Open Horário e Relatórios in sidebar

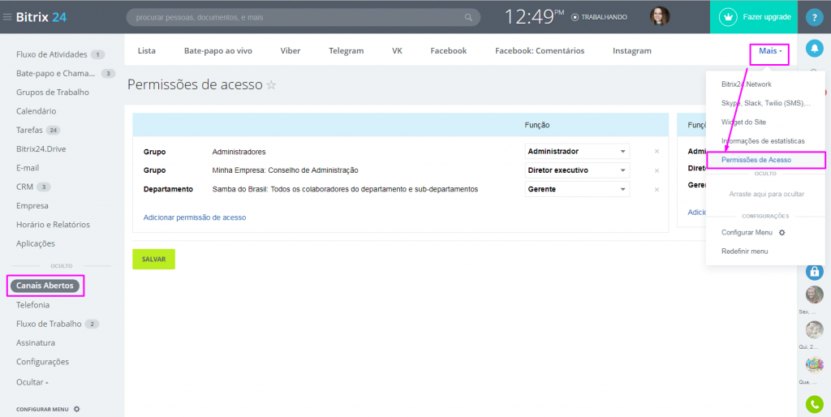pyautogui.click(x=53, y=225)
